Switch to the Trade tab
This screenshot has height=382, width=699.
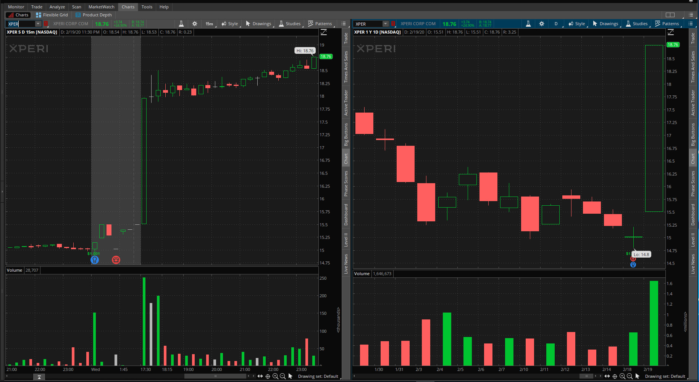point(37,7)
